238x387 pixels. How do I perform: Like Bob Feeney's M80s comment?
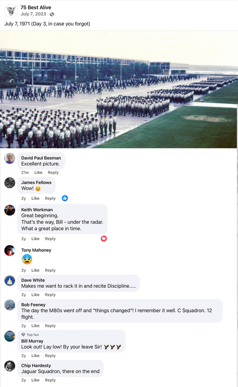35,326
